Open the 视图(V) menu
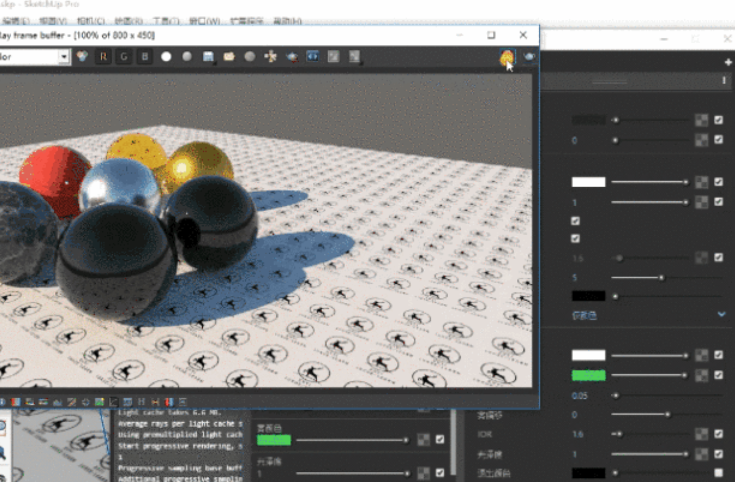The height and width of the screenshot is (482, 735). point(53,21)
